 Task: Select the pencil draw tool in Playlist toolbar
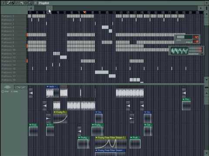[9, 3]
